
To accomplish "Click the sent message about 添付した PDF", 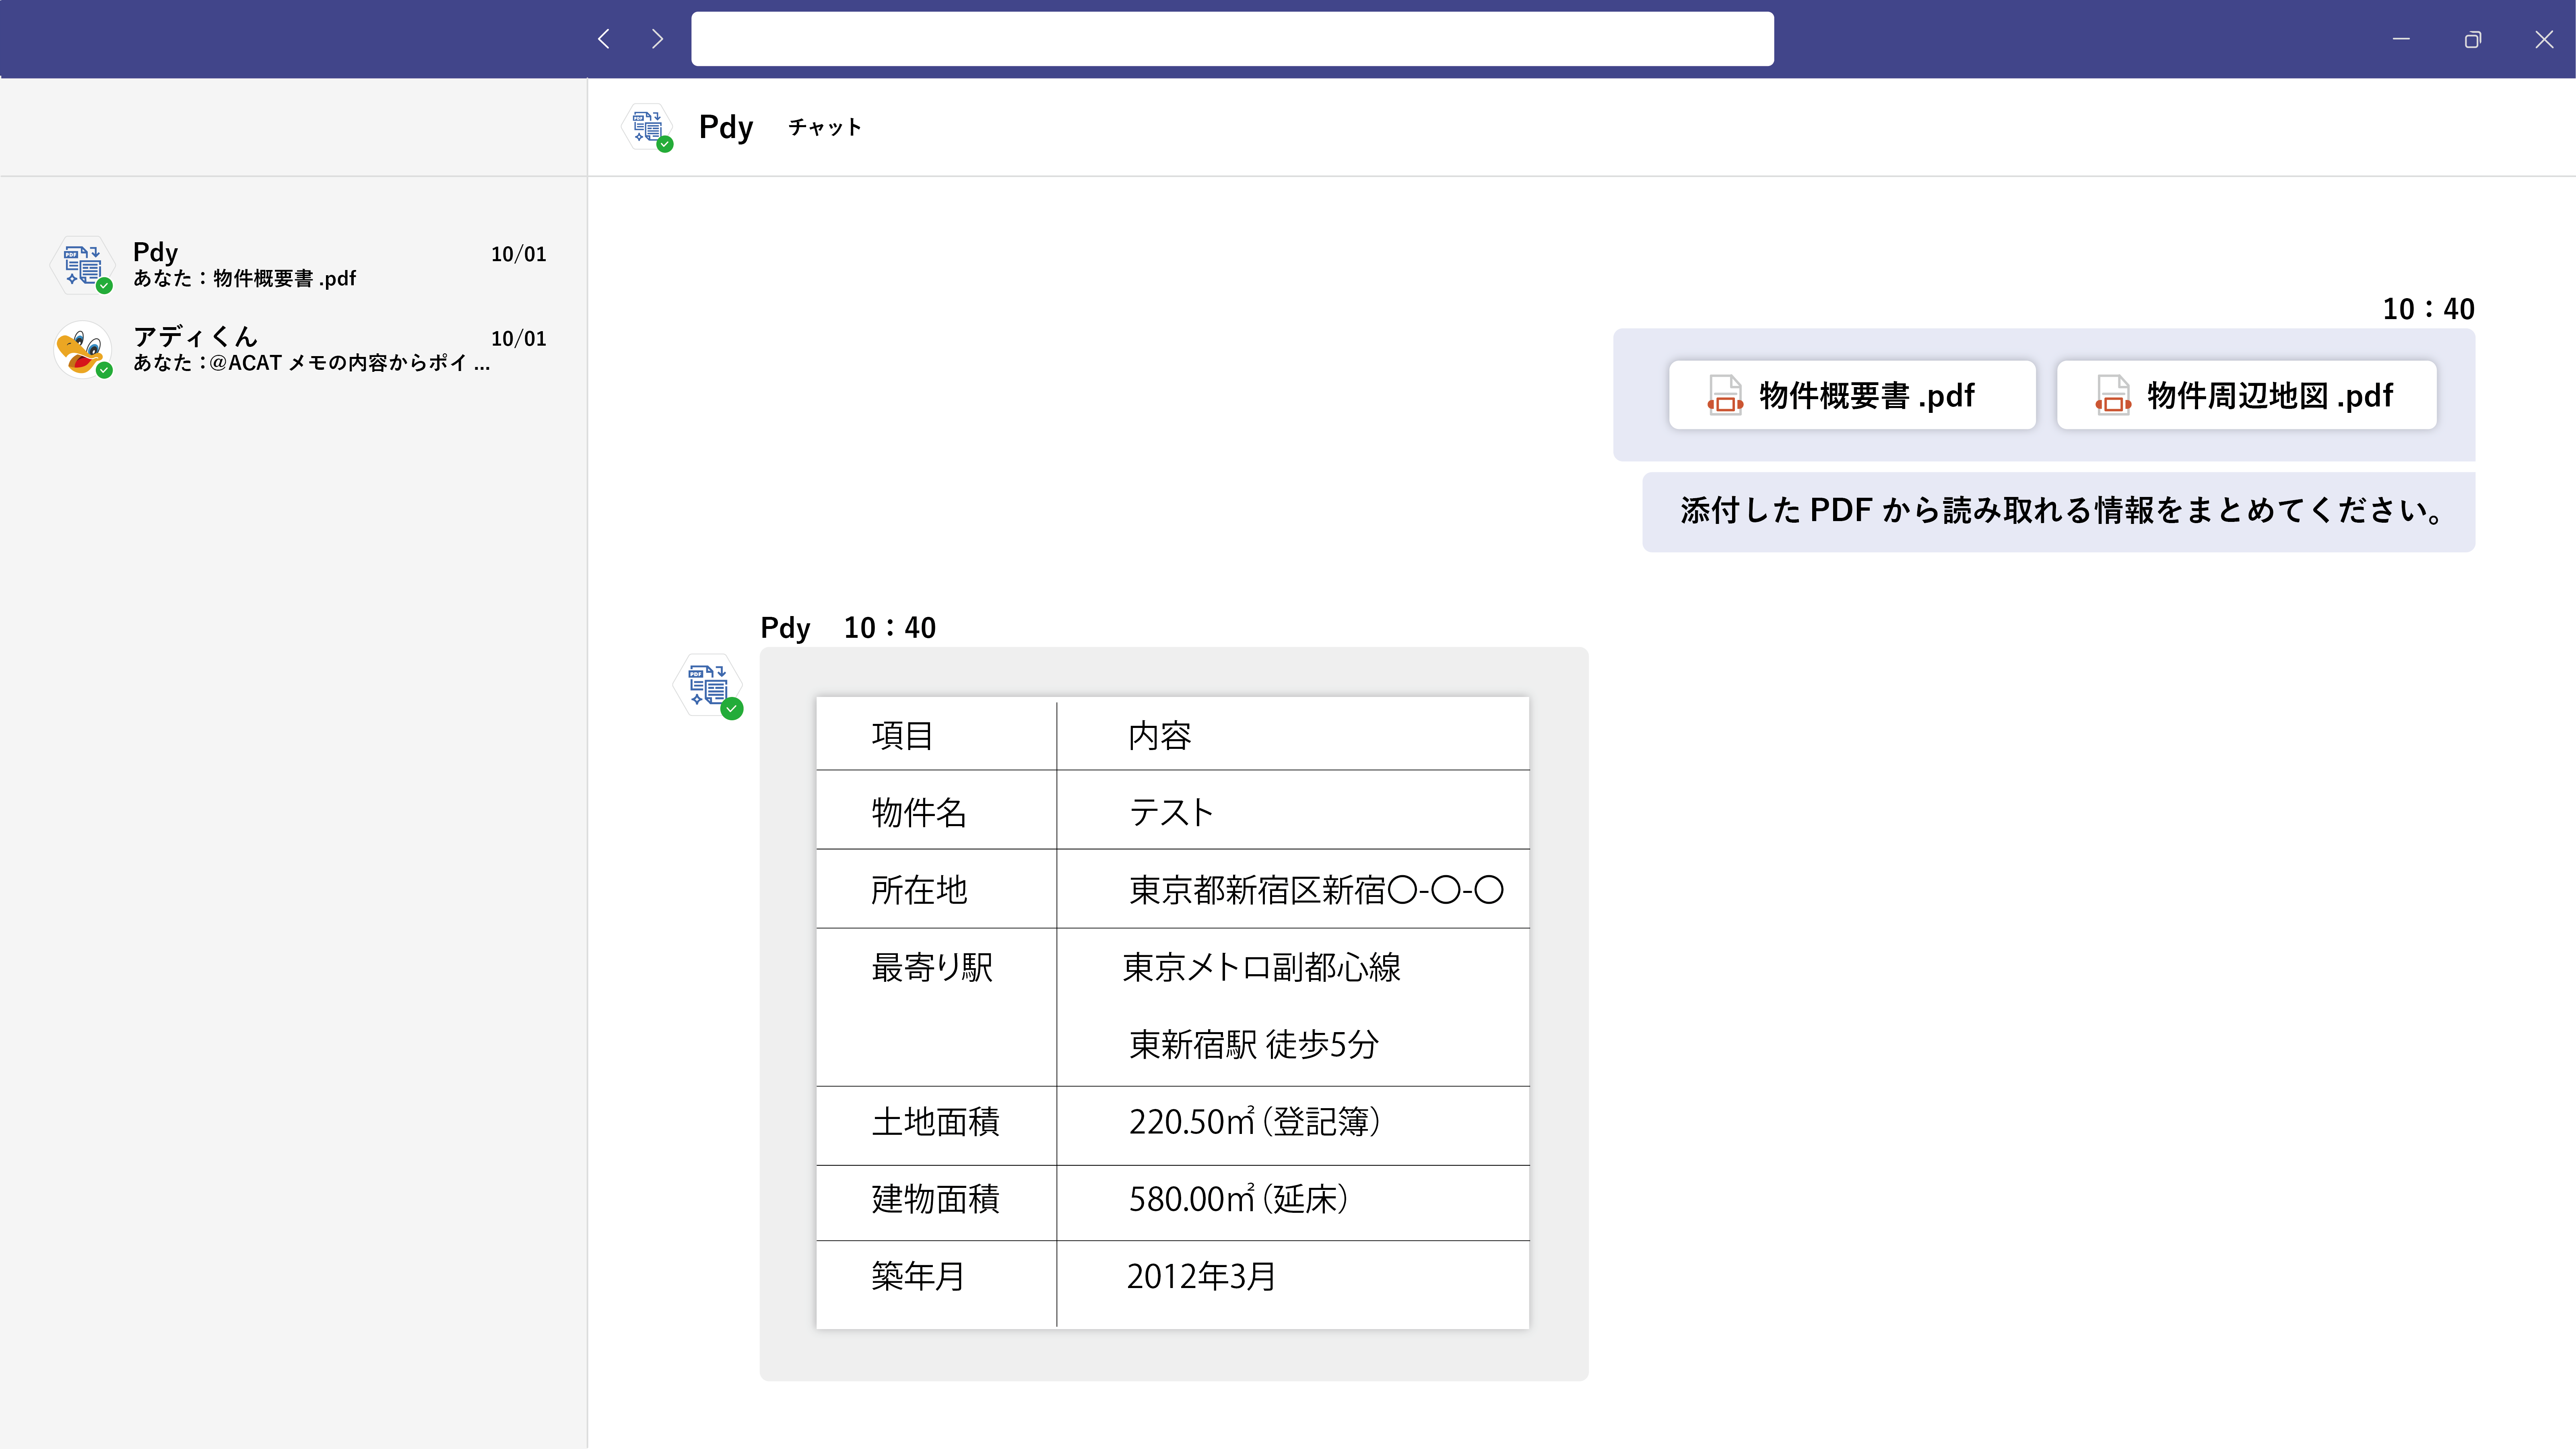I will 2058,511.
